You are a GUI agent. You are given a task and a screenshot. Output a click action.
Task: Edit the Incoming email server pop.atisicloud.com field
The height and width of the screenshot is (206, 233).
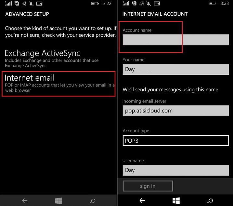[175, 110]
